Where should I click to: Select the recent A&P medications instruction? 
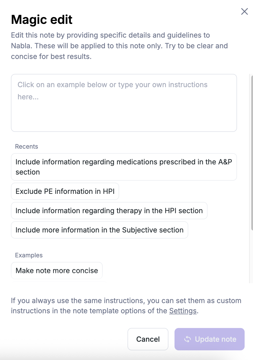(x=124, y=167)
